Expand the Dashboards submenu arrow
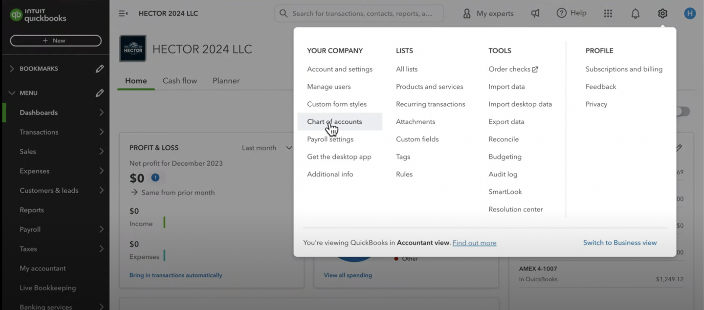Image resolution: width=704 pixels, height=310 pixels. pyautogui.click(x=101, y=113)
